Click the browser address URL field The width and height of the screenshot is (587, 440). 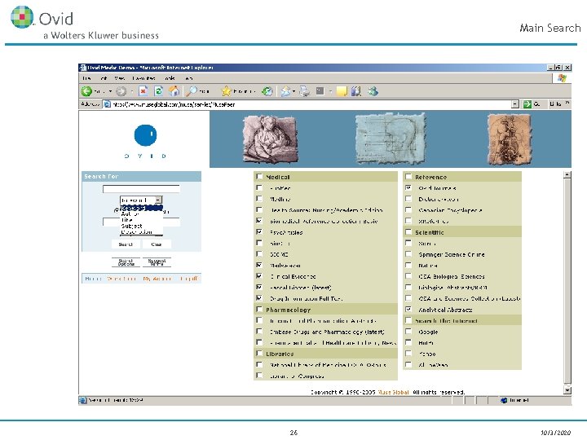coord(311,104)
